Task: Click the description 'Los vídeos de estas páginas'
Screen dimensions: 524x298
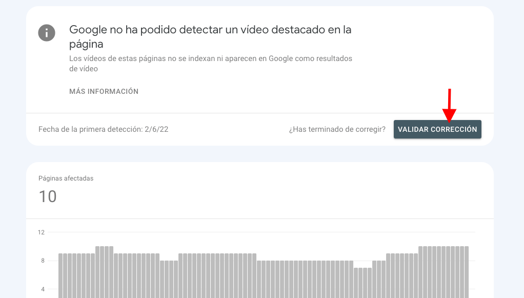Action: pos(211,64)
